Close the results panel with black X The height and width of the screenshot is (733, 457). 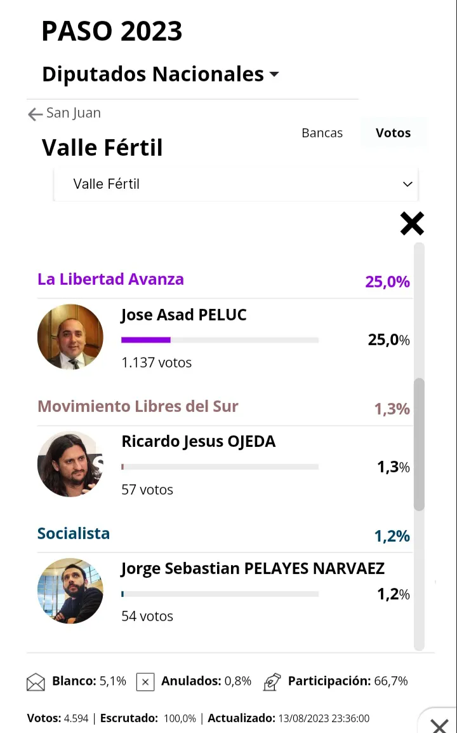coord(412,224)
